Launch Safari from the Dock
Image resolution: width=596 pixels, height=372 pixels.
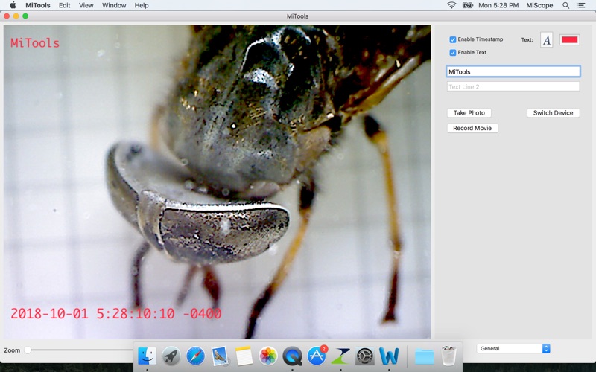(x=195, y=356)
